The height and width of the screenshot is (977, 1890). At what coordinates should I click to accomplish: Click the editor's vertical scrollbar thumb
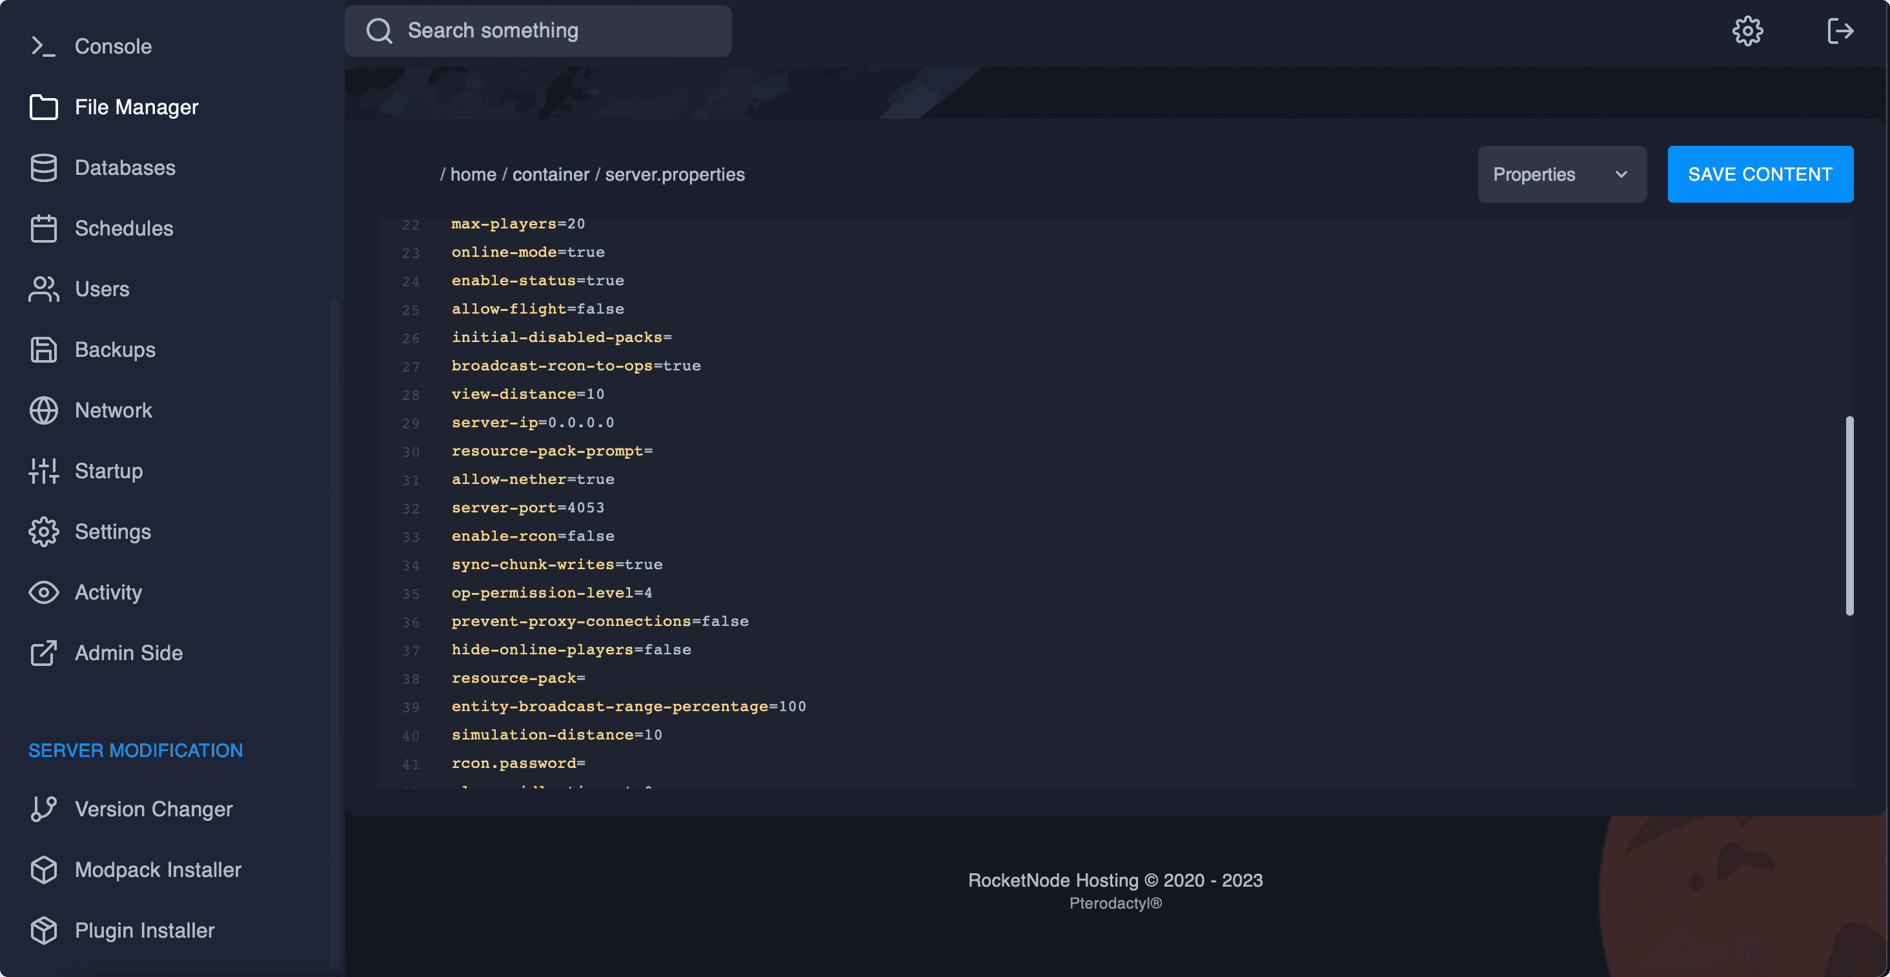click(1849, 515)
